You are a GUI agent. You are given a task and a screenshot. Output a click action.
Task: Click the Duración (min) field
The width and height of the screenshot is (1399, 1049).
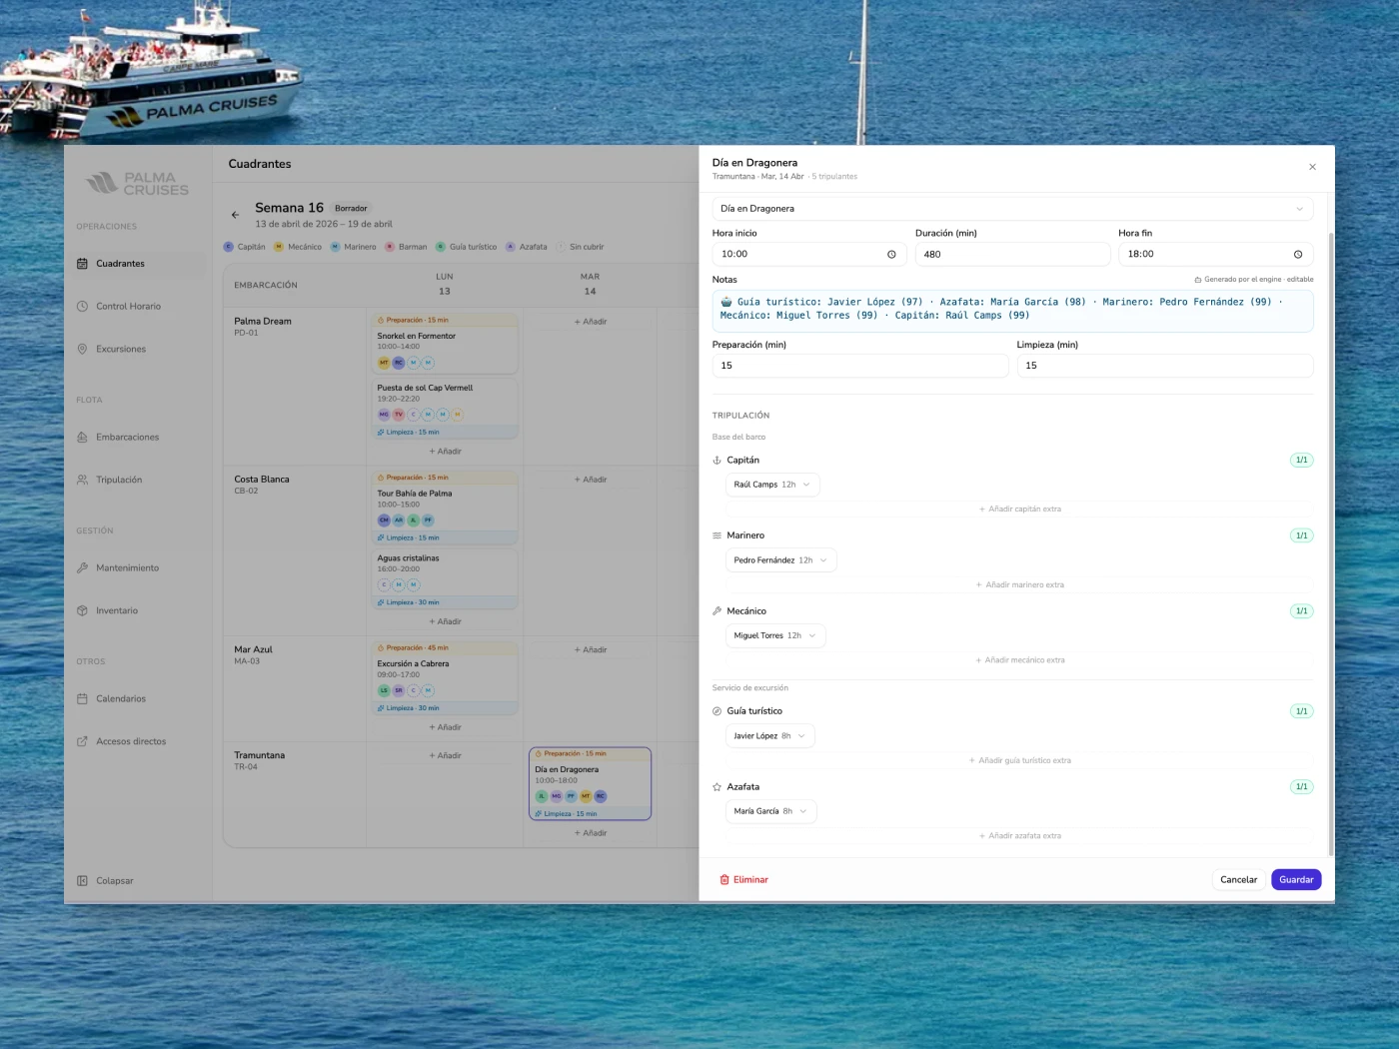[x=1012, y=255]
